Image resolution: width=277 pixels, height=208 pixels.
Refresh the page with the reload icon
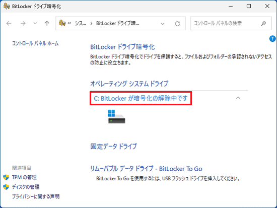(x=177, y=24)
